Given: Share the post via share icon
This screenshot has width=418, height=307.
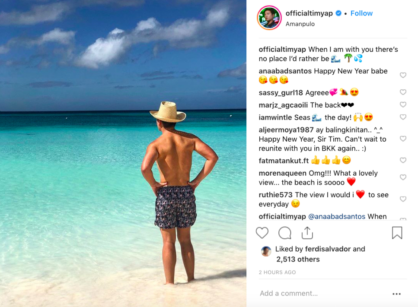Looking at the screenshot, I should point(307,233).
